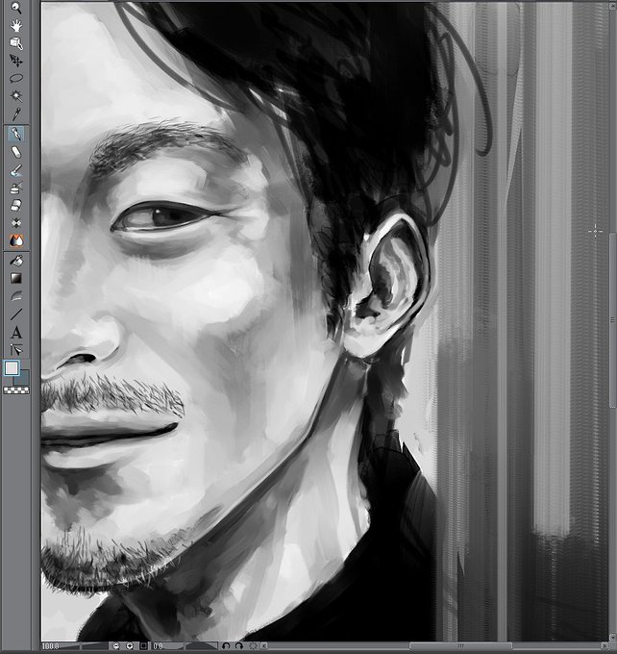617x654 pixels.
Task: Click the rotate right arrow in bottom bar
Action: point(239,646)
